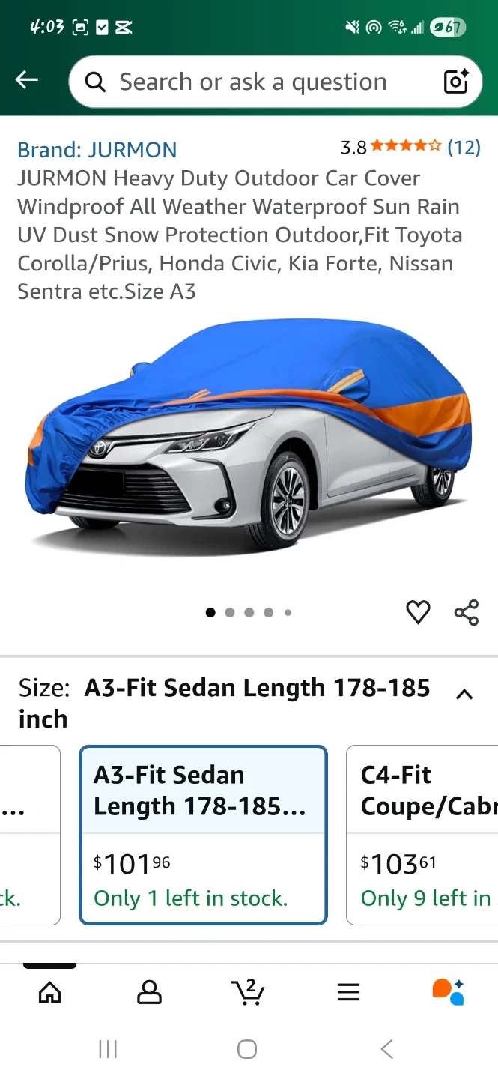Select C4-Fit Coupe size option
498x1079 pixels.
coord(422,835)
